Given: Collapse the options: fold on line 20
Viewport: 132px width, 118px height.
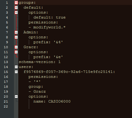Looking at the screenshot, I should point(16,97).
